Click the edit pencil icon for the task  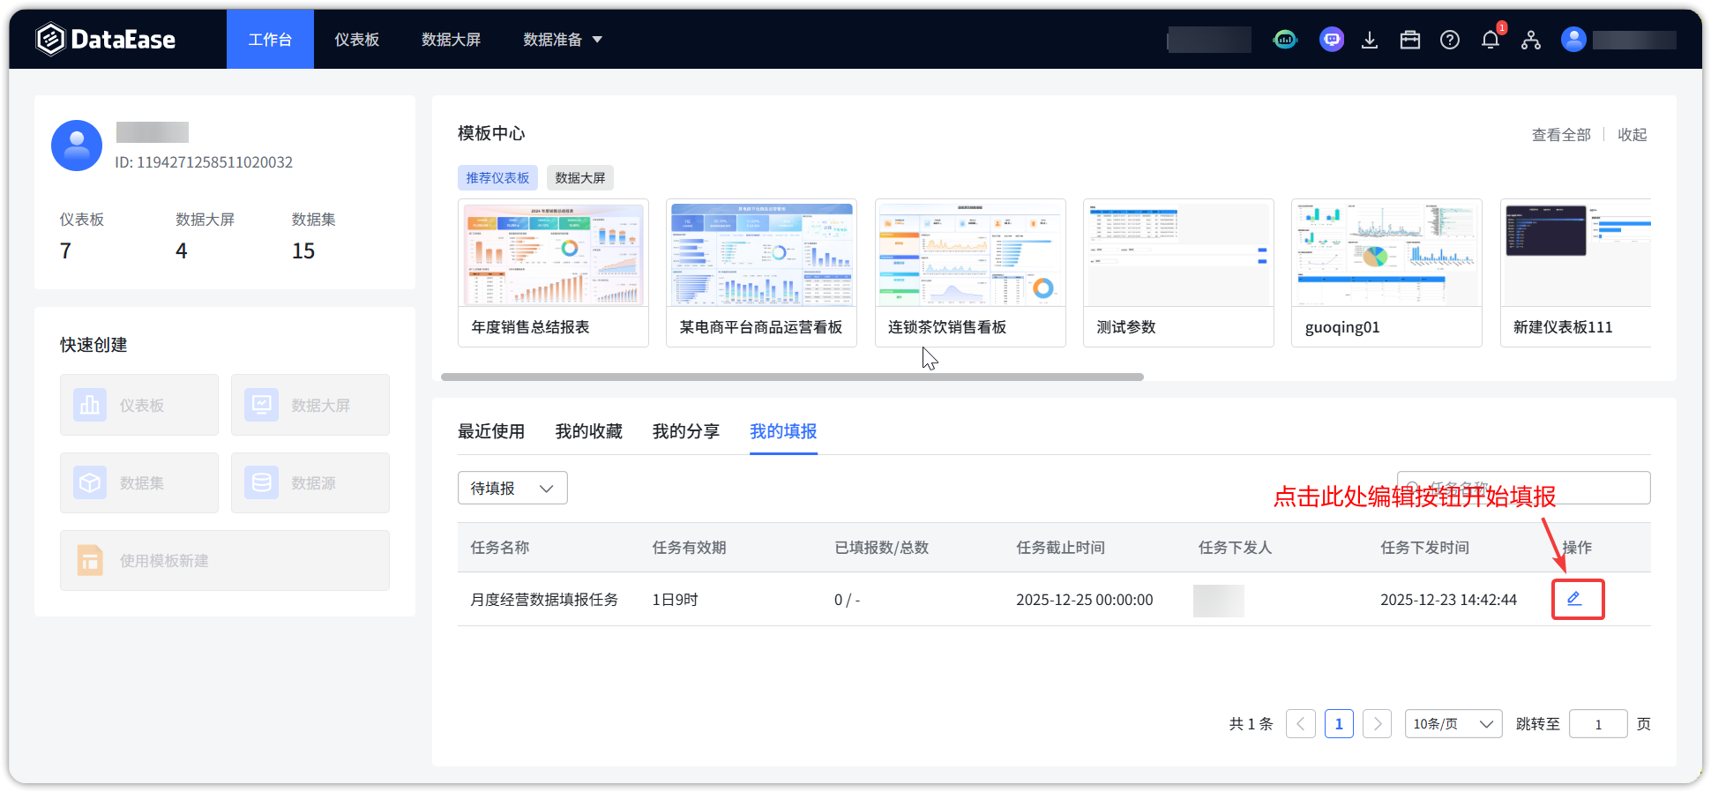tap(1574, 599)
